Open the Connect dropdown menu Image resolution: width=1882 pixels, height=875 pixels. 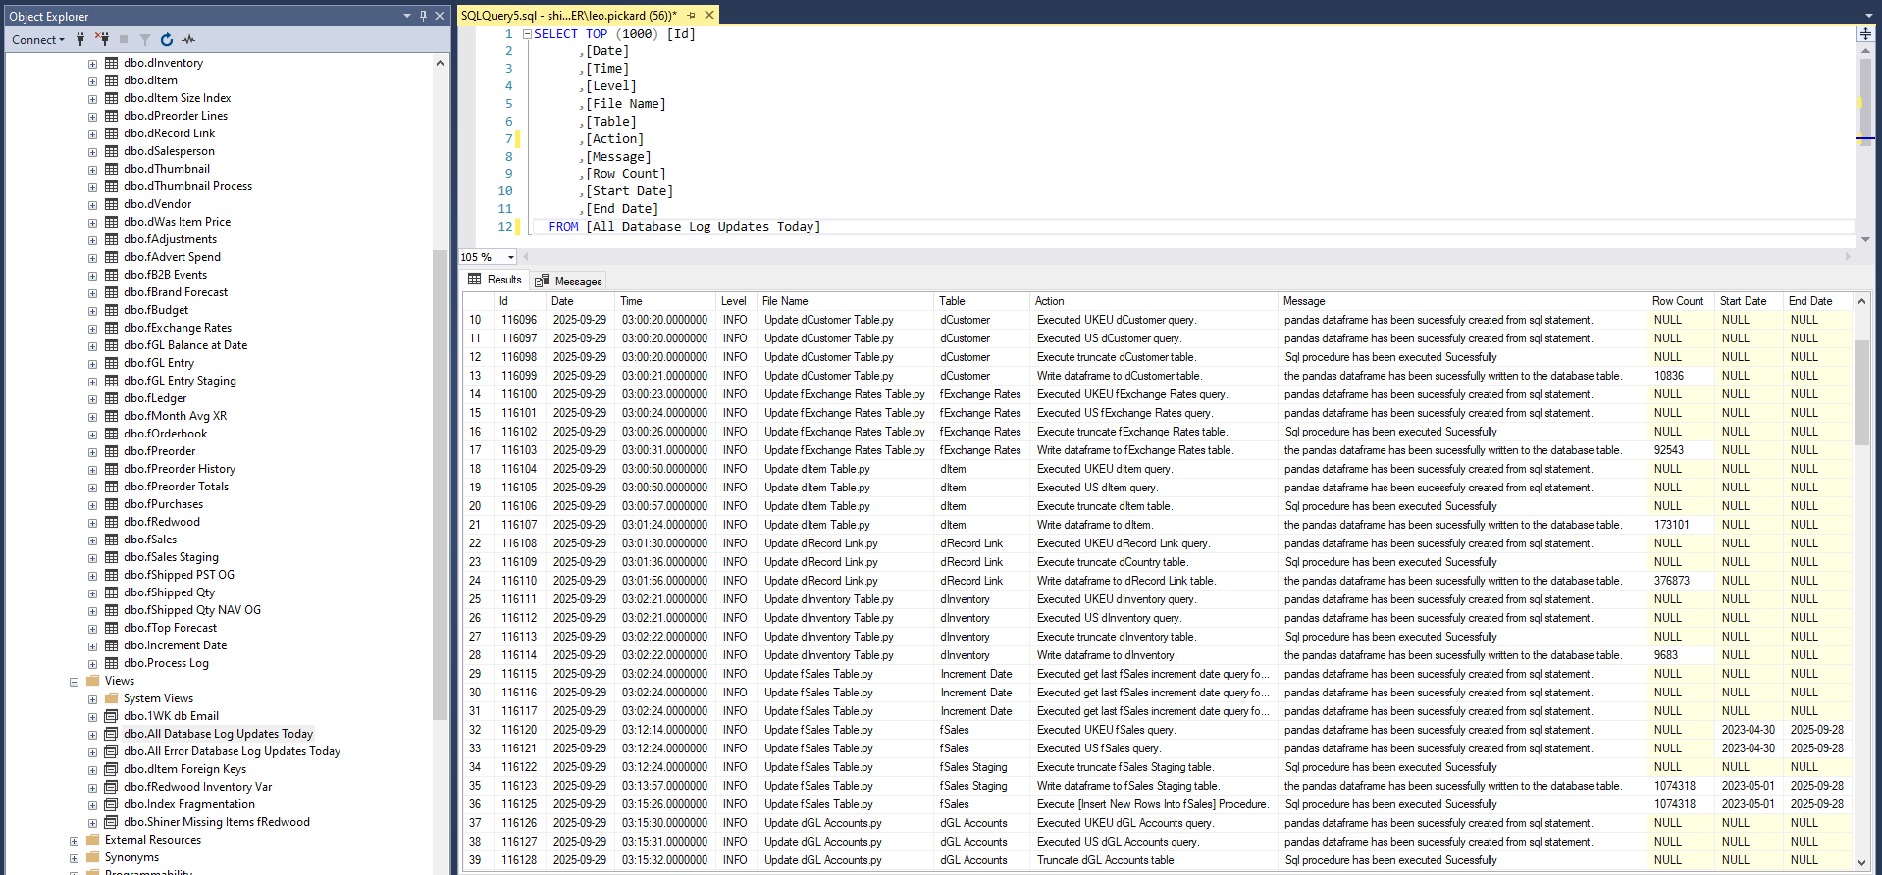38,39
